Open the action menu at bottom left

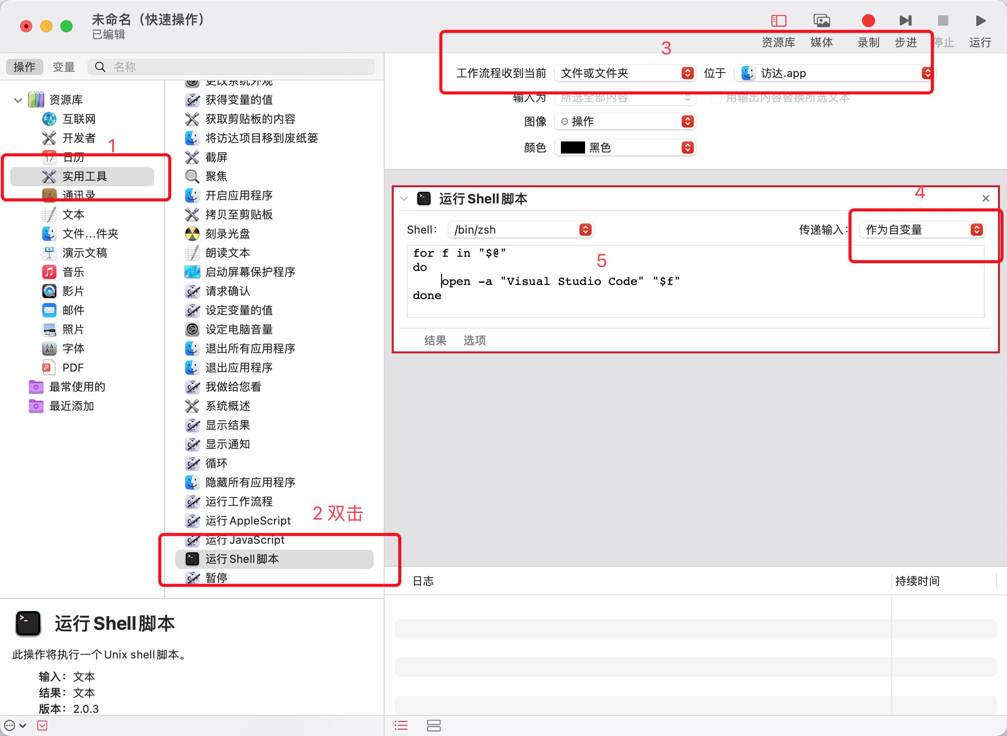pos(15,725)
